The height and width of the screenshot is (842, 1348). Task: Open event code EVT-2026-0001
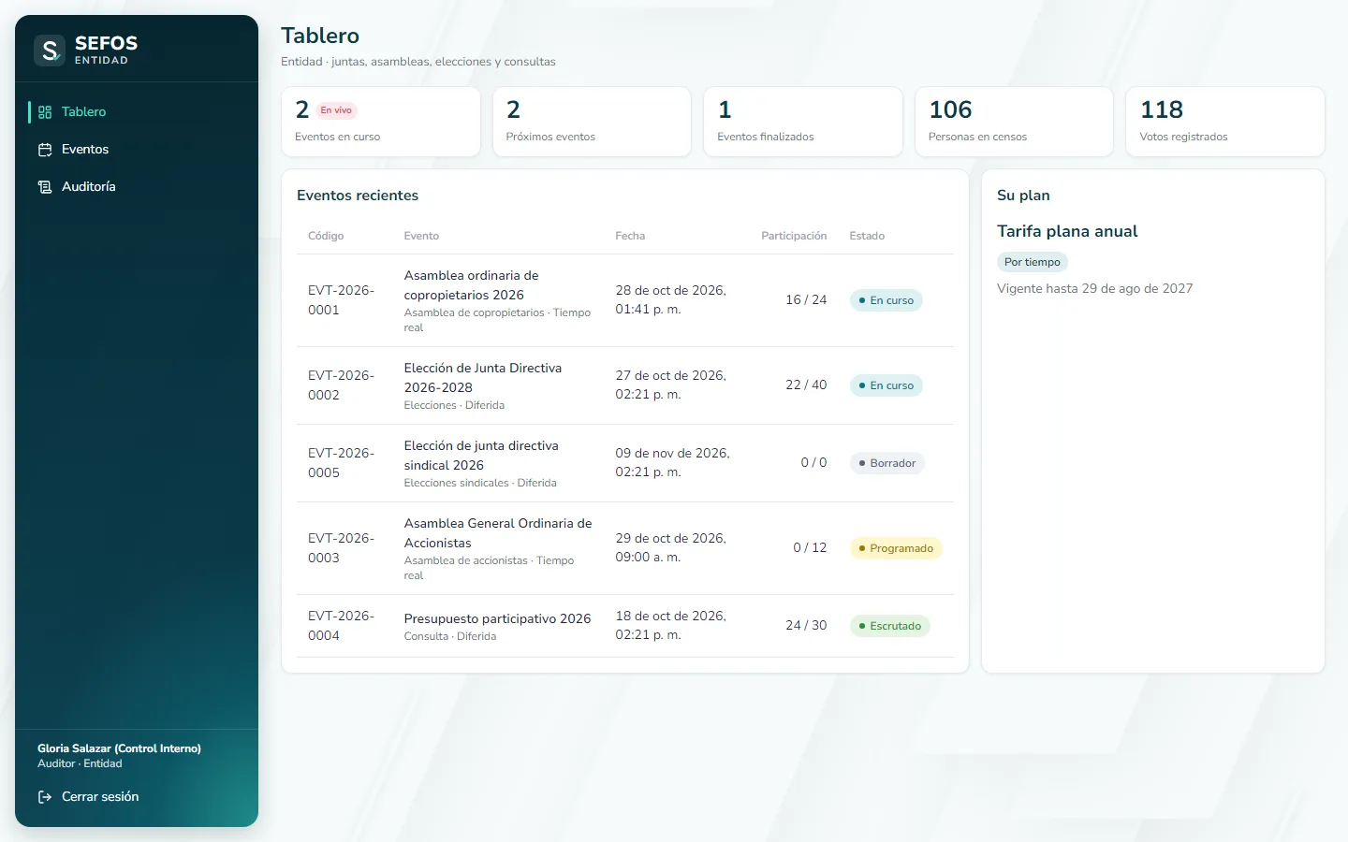(x=341, y=300)
